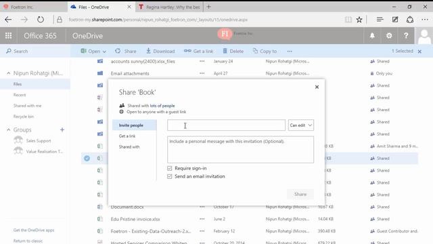The image size is (433, 244).
Task: Click lots of people link
Action: pos(162,106)
